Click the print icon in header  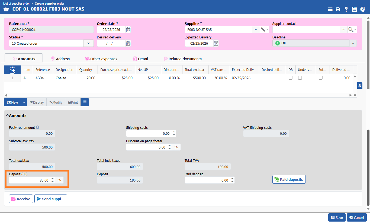338,9
